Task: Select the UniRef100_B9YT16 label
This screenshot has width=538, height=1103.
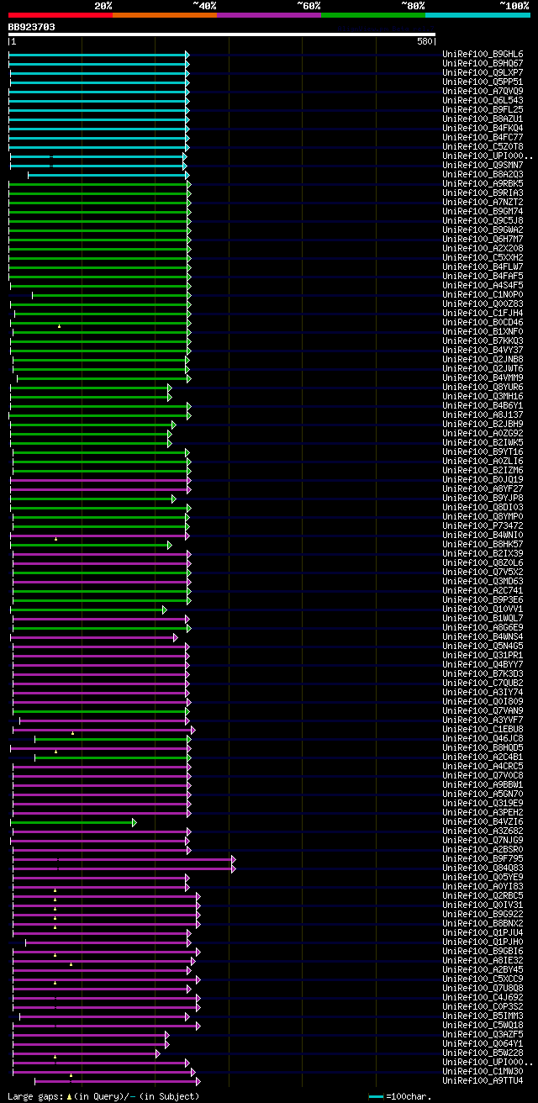Action: [483, 451]
